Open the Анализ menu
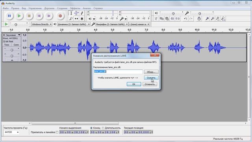 click(x=87, y=8)
